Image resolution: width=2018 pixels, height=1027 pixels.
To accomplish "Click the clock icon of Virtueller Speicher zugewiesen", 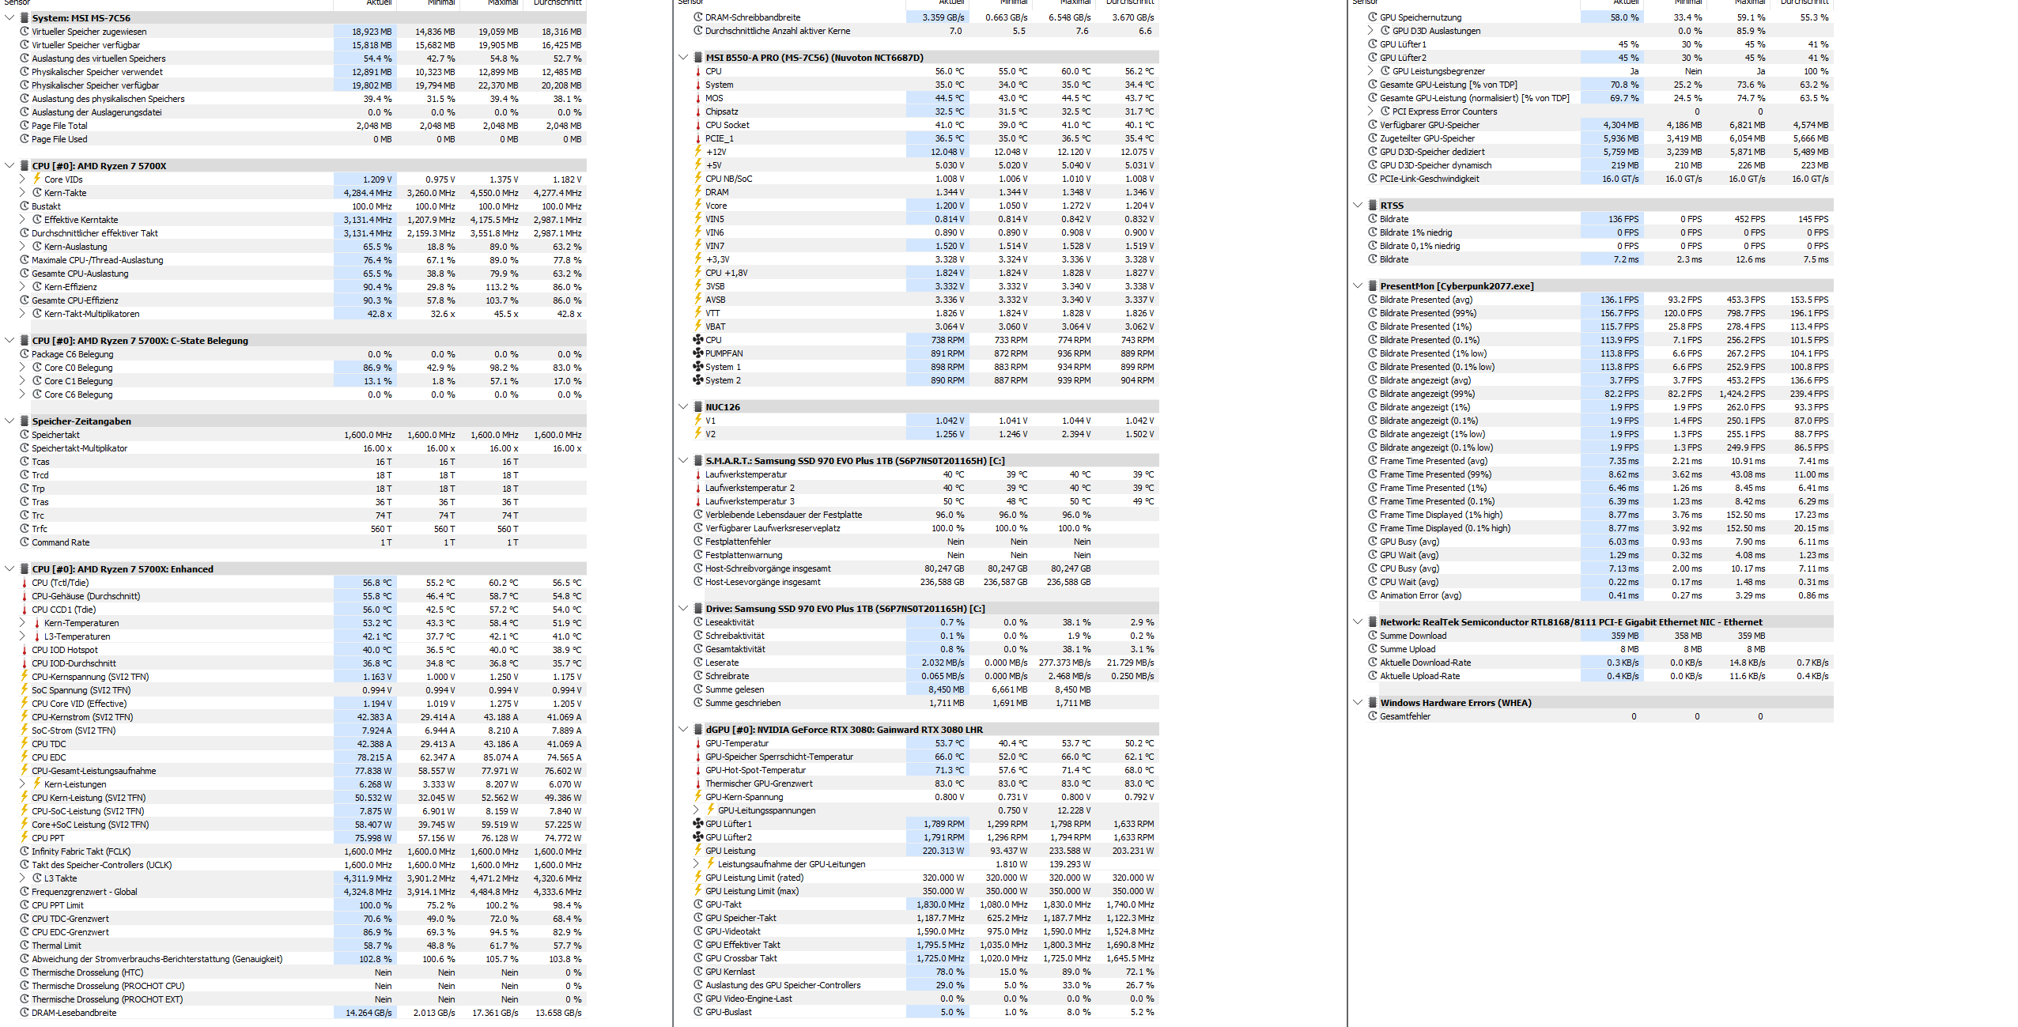I will [x=25, y=31].
